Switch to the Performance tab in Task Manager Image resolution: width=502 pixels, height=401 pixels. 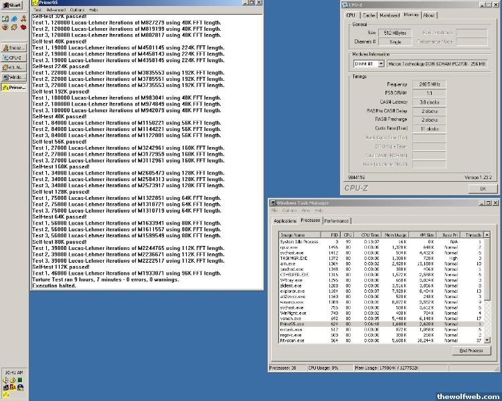pyautogui.click(x=336, y=221)
